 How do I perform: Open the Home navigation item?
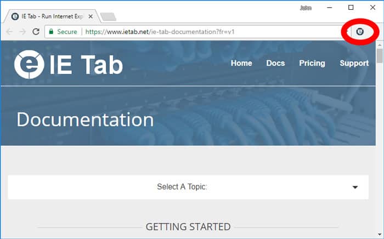(x=241, y=63)
